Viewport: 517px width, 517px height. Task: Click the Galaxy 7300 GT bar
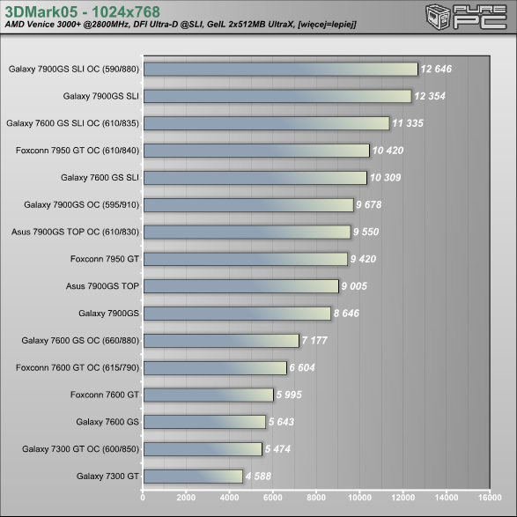click(193, 476)
